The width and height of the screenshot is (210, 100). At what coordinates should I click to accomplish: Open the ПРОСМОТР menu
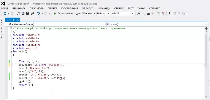click(36, 9)
